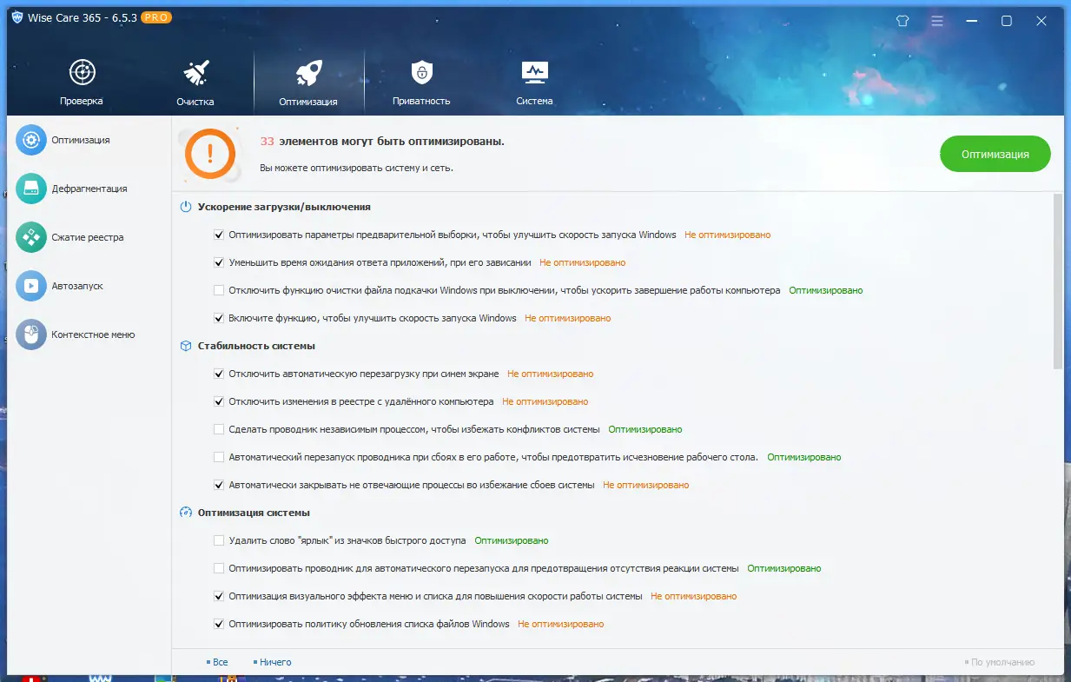
Task: Open the hamburger menu in title bar
Action: [937, 21]
